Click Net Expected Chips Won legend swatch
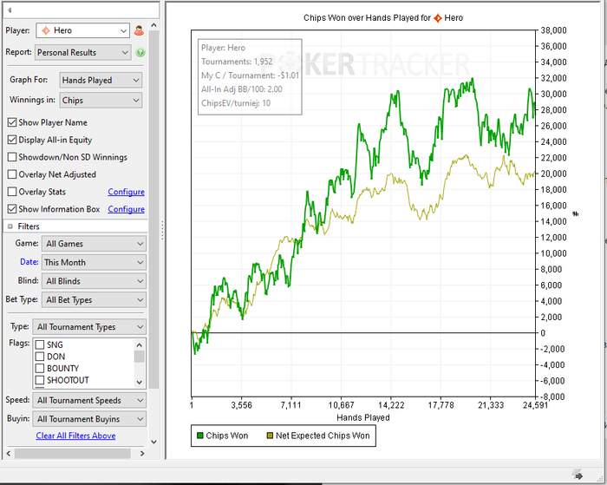The height and width of the screenshot is (485, 607). (270, 436)
